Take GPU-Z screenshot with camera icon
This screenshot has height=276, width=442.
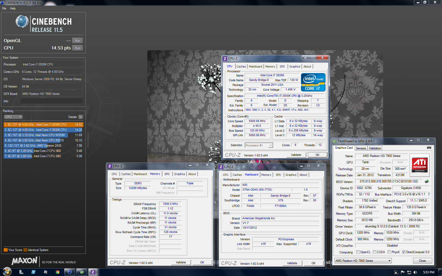coord(429,148)
